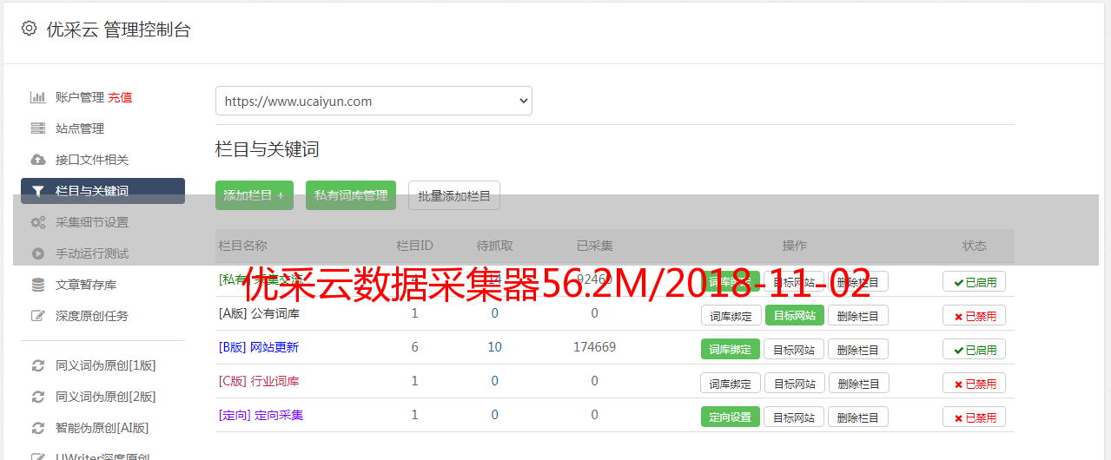The width and height of the screenshot is (1111, 460).
Task: Open 智能伪原创[AI版]
Action: click(x=103, y=428)
